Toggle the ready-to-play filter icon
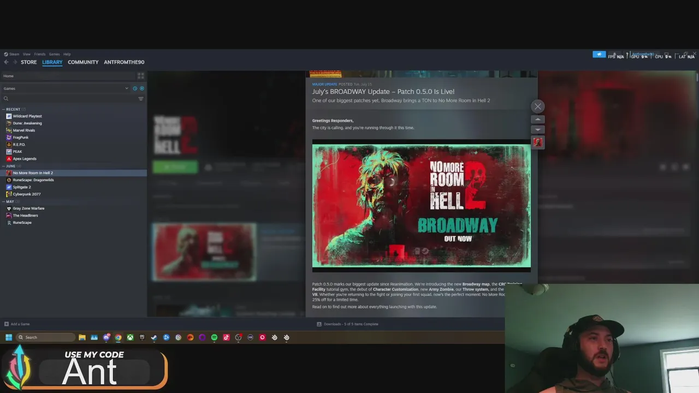This screenshot has height=393, width=699. pos(142,88)
